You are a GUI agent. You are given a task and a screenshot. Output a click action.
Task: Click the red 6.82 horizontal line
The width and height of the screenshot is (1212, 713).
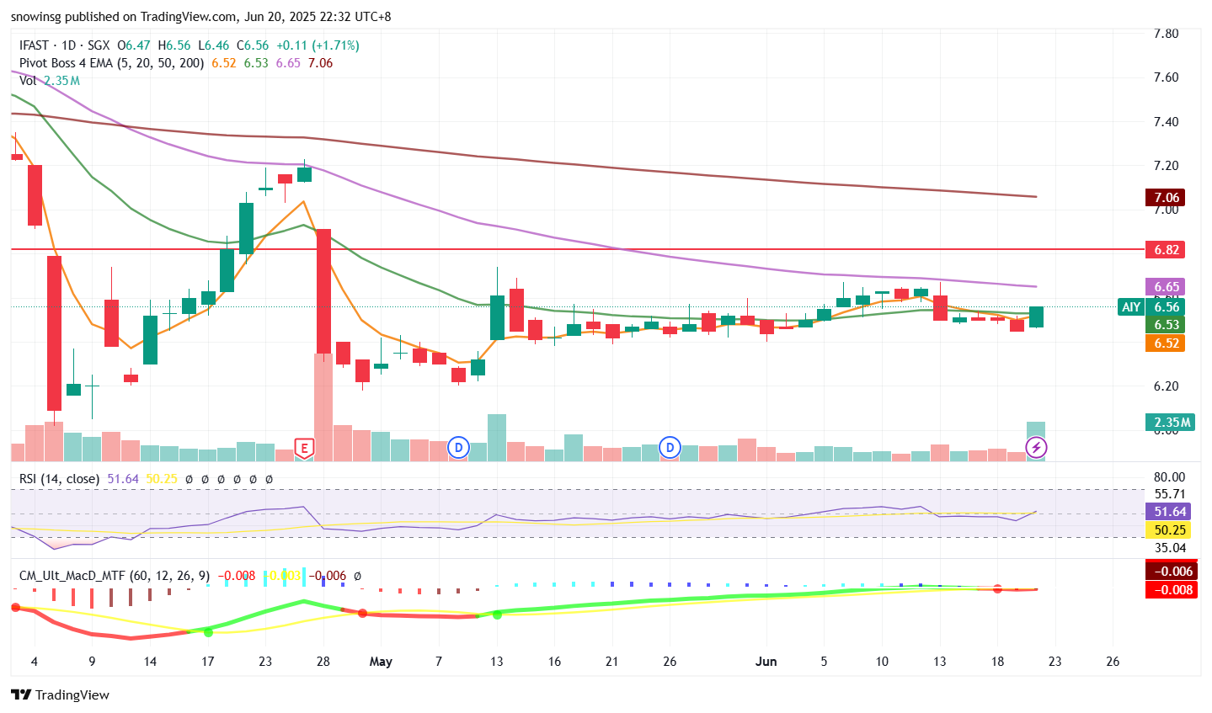[577, 250]
